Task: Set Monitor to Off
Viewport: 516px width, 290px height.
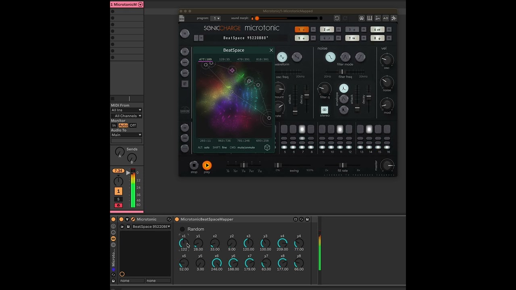Action: 133,125
